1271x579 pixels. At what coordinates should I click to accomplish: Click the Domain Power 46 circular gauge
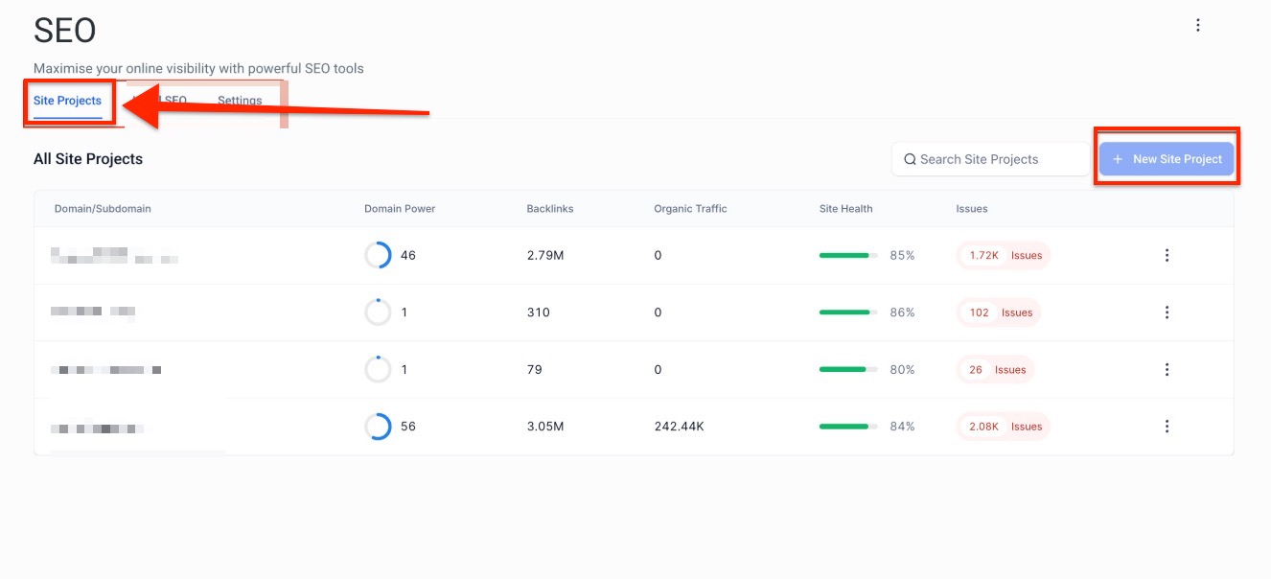pyautogui.click(x=378, y=255)
